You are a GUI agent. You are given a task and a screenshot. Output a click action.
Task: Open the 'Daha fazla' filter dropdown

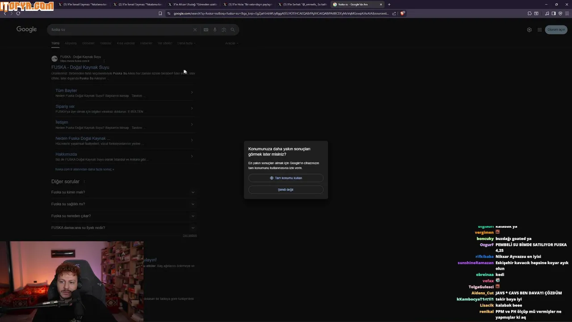[x=186, y=43]
